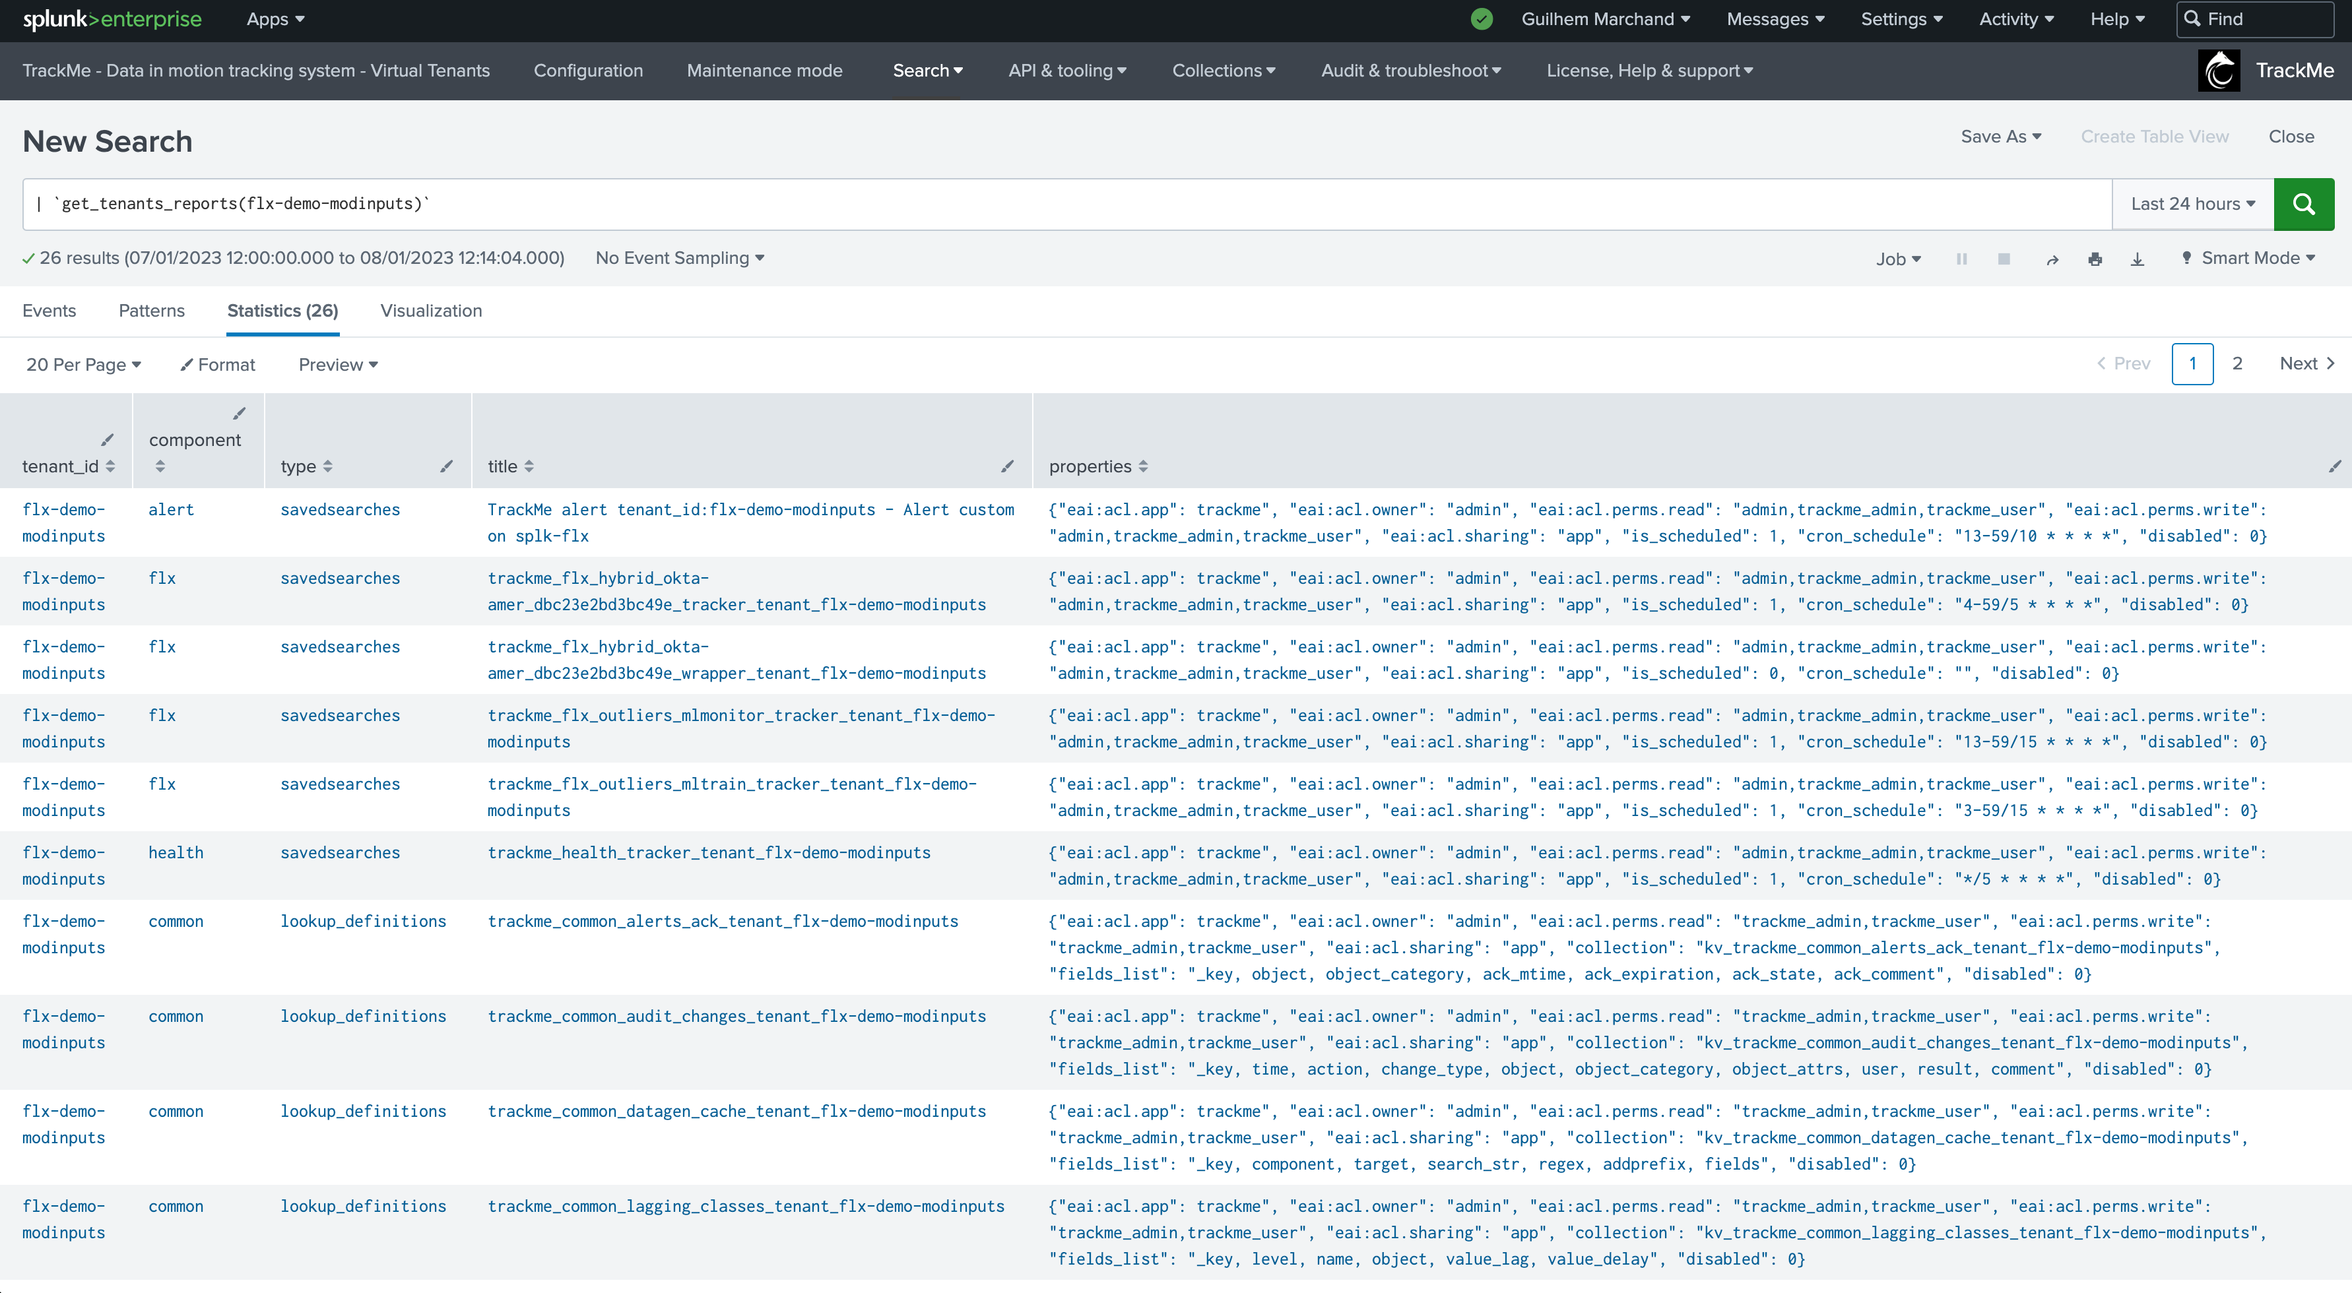Stop the search job
The height and width of the screenshot is (1293, 2352).
[2003, 259]
